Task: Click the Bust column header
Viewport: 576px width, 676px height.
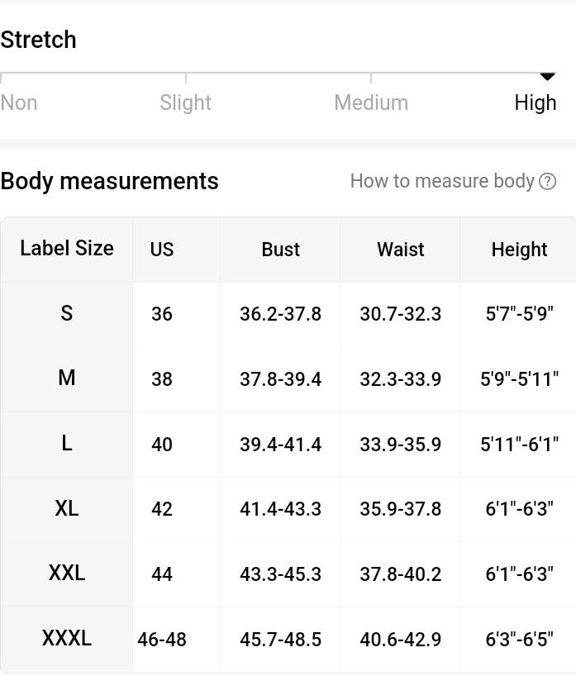Action: tap(280, 250)
